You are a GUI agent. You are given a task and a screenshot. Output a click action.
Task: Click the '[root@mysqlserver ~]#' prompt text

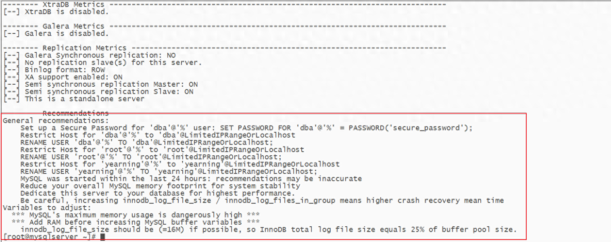(50, 237)
